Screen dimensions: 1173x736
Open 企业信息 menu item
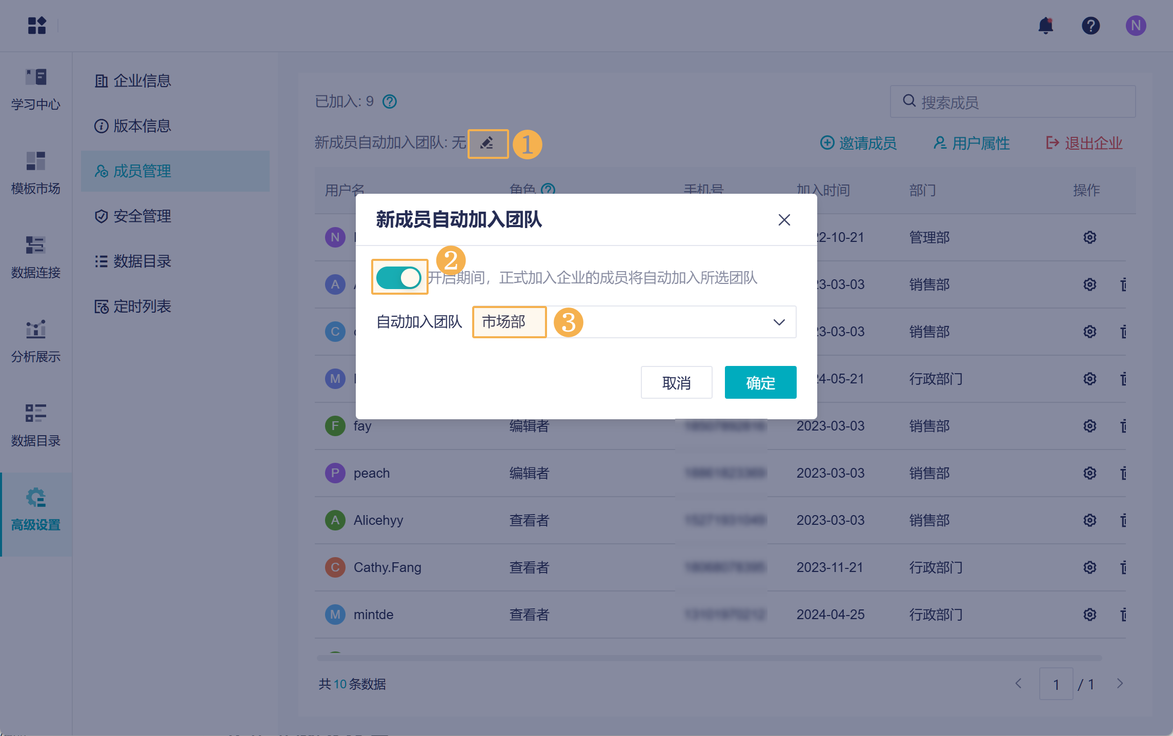pos(142,81)
